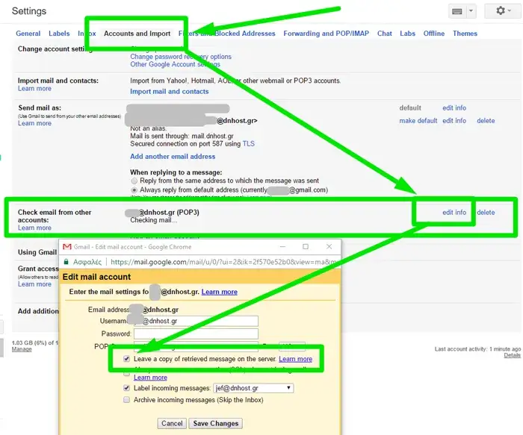This screenshot has width=523, height=435.
Task: Switch to the Chat tab
Action: 385,34
